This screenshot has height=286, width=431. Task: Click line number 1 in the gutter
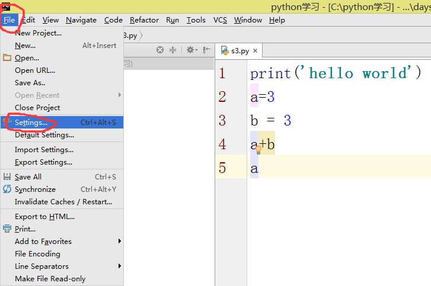coord(222,73)
